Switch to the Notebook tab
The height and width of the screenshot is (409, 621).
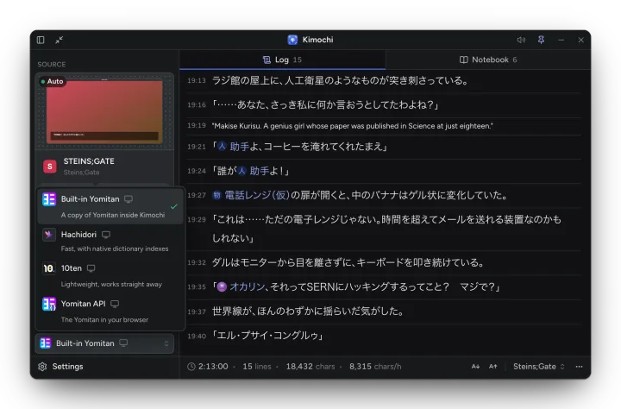click(x=488, y=60)
